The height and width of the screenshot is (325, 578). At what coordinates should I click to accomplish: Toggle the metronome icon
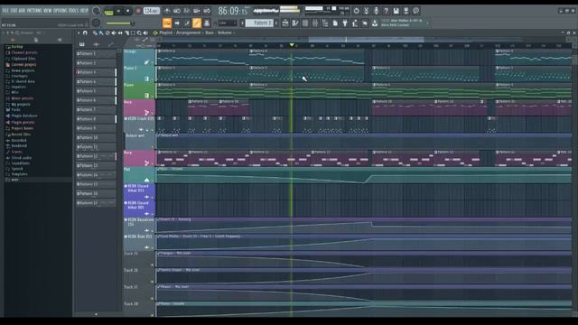coord(167,11)
